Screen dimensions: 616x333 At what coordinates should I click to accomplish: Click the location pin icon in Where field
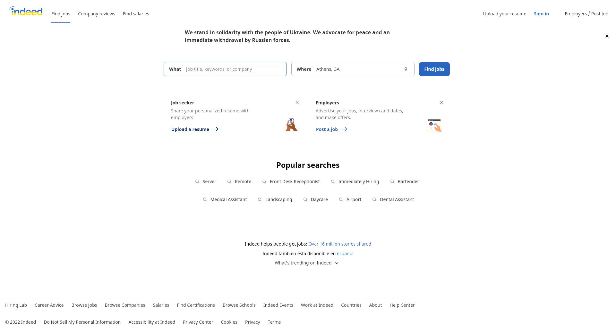406,69
